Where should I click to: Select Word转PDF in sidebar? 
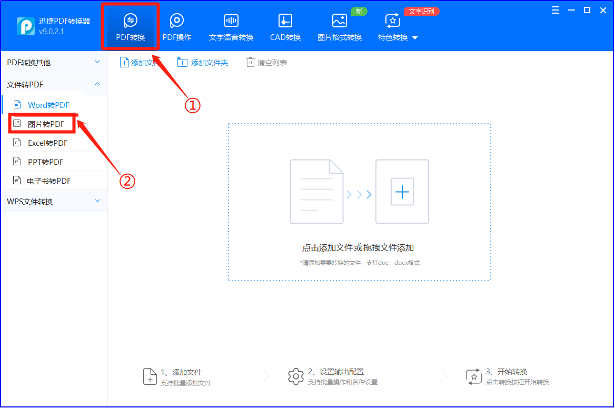tap(54, 105)
